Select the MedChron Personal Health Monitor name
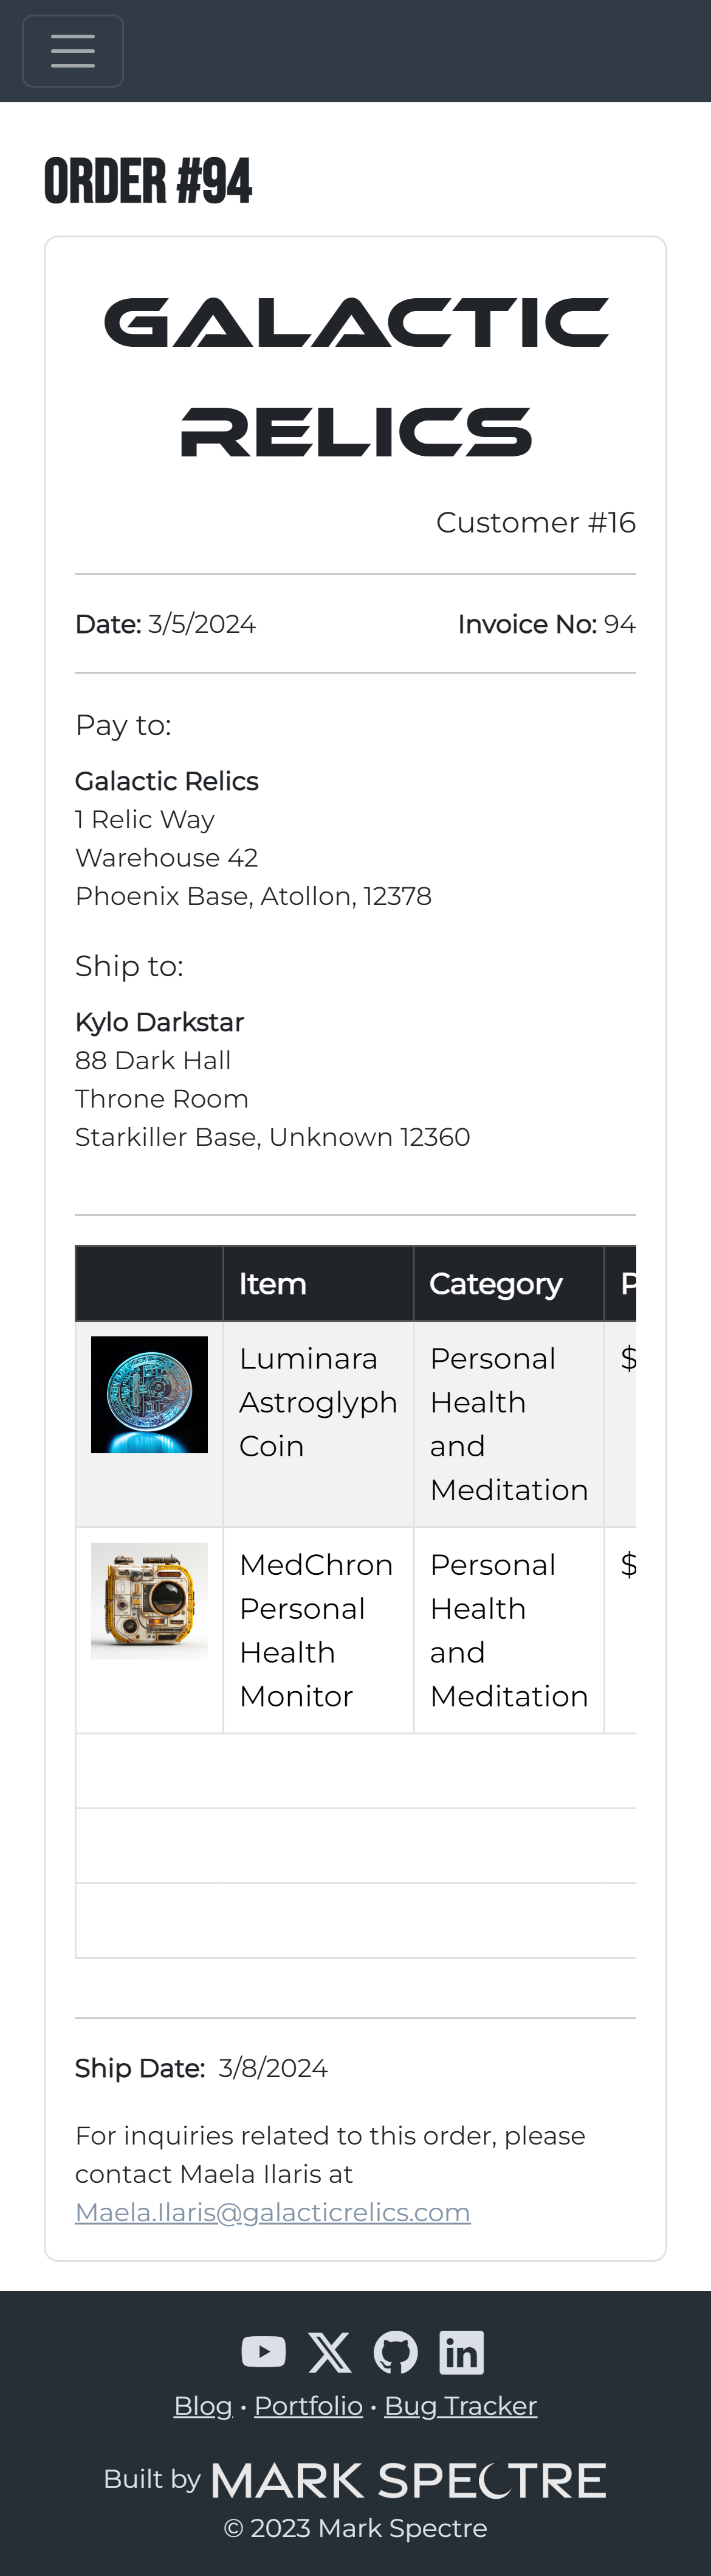Image resolution: width=711 pixels, height=2576 pixels. click(315, 1630)
